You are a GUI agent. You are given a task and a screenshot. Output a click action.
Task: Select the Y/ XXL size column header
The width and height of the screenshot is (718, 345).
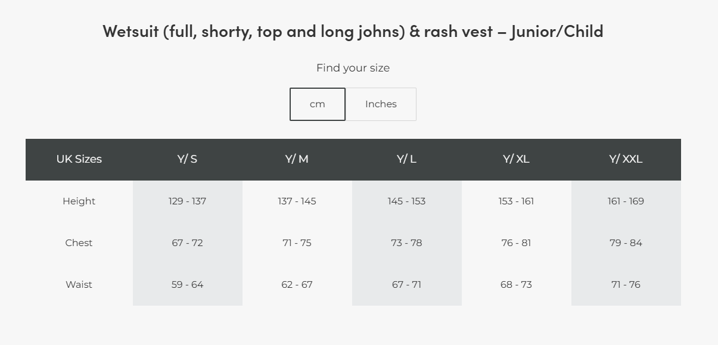pyautogui.click(x=626, y=159)
